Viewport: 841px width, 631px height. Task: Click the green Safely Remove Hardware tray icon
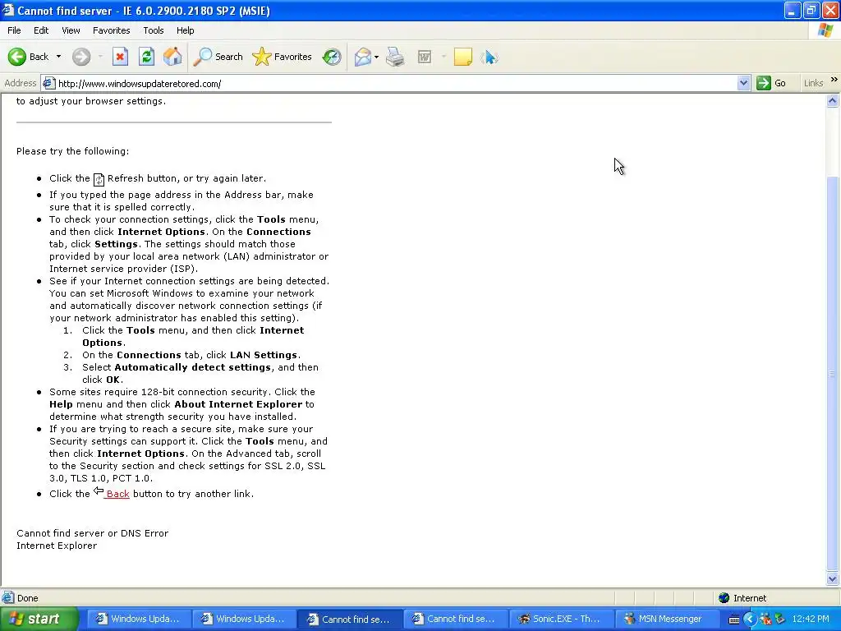[x=780, y=619]
